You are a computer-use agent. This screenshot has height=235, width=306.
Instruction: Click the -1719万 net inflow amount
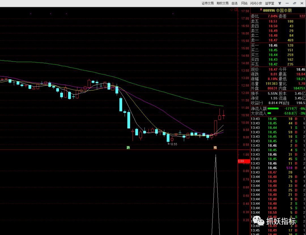(291, 109)
